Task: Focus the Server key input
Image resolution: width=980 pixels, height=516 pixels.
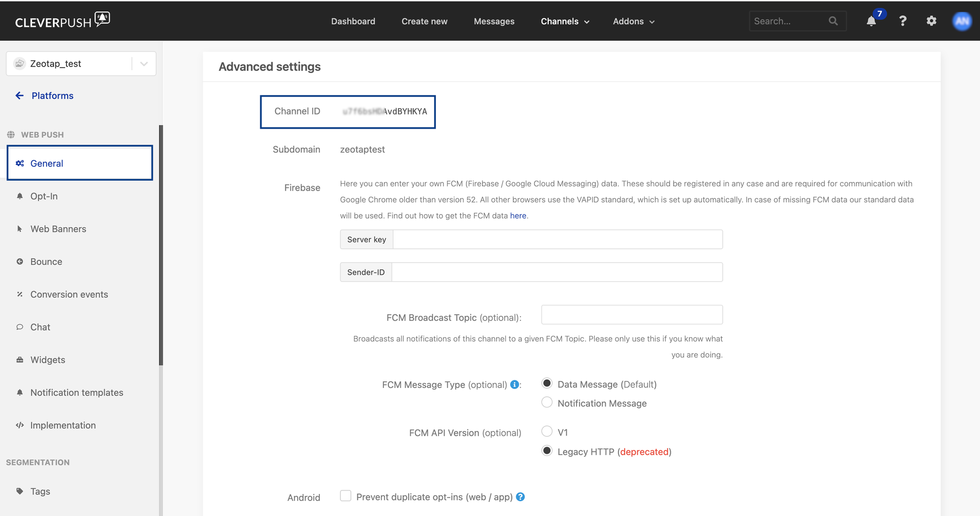Action: 558,239
